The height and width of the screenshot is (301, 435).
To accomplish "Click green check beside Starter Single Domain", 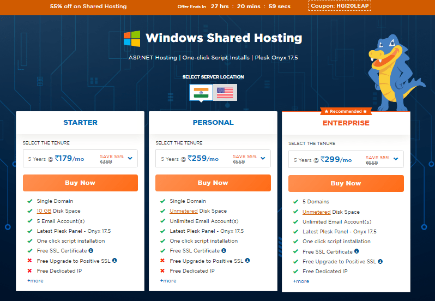I will coord(29,201).
